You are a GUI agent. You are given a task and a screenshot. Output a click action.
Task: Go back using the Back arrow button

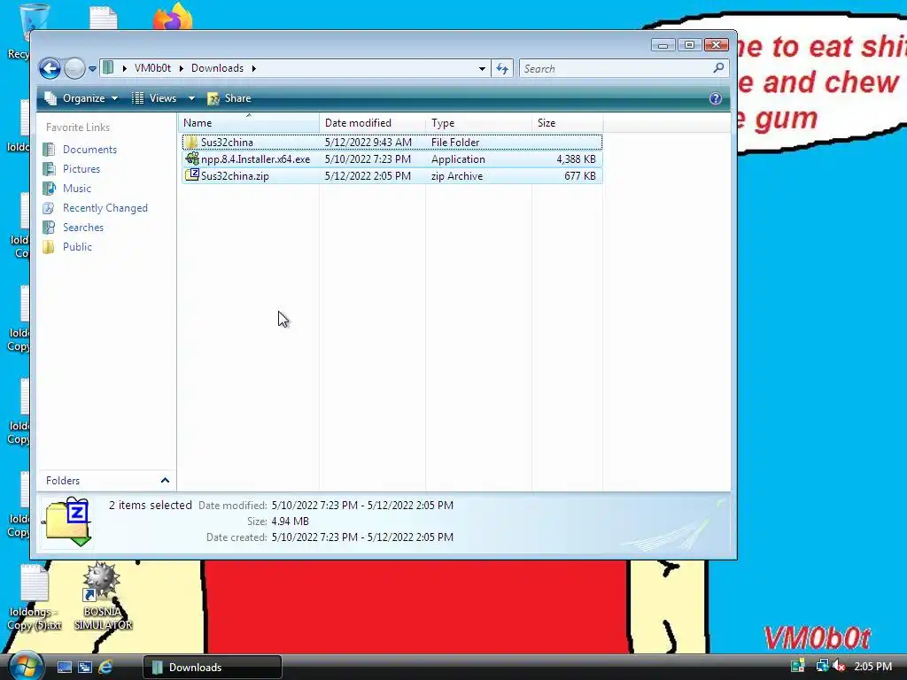[x=50, y=69]
